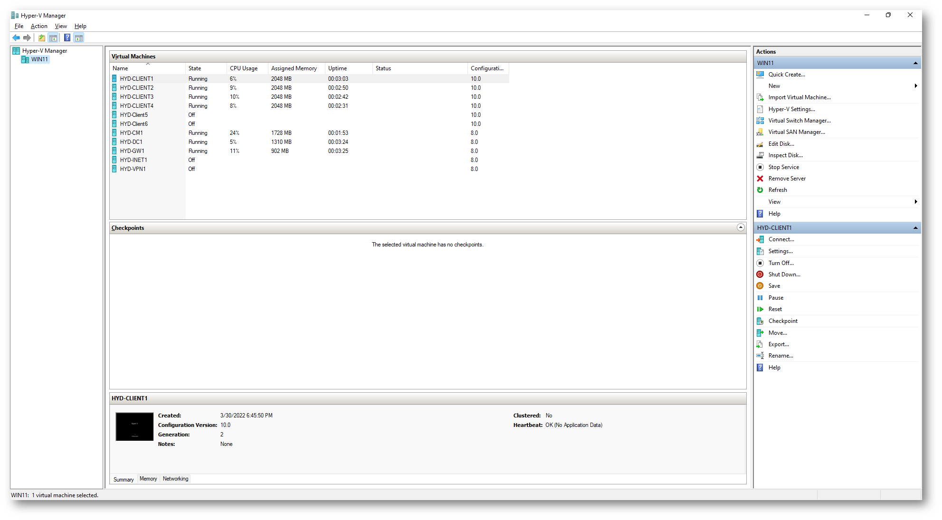Click the green Refresh icon
This screenshot has width=942, height=520.
point(760,190)
